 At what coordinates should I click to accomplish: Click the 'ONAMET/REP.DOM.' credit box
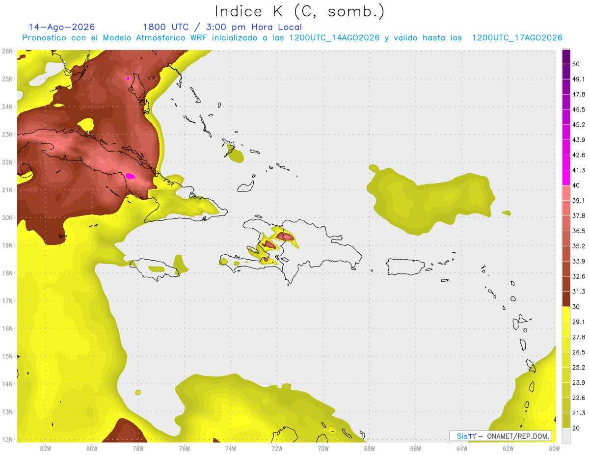tap(501, 436)
